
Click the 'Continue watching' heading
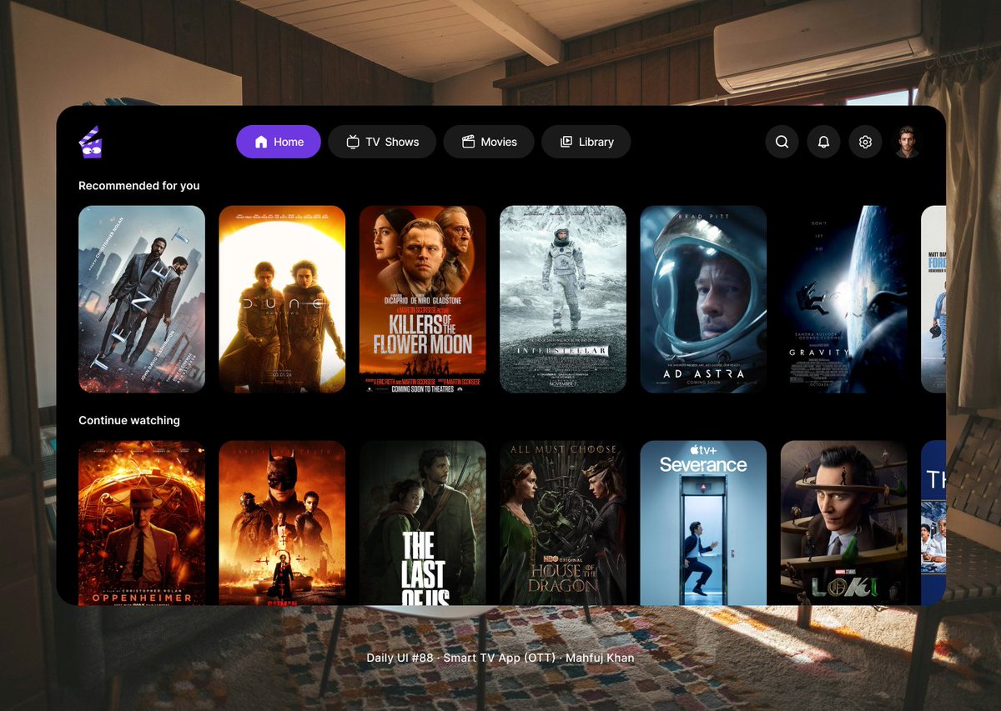(x=129, y=420)
